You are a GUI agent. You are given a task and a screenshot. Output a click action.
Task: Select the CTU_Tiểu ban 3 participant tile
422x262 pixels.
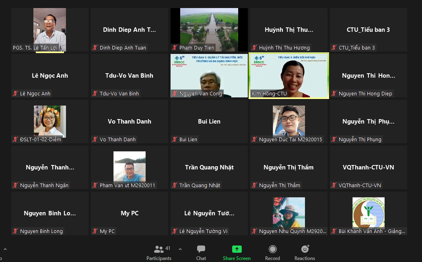click(x=368, y=30)
